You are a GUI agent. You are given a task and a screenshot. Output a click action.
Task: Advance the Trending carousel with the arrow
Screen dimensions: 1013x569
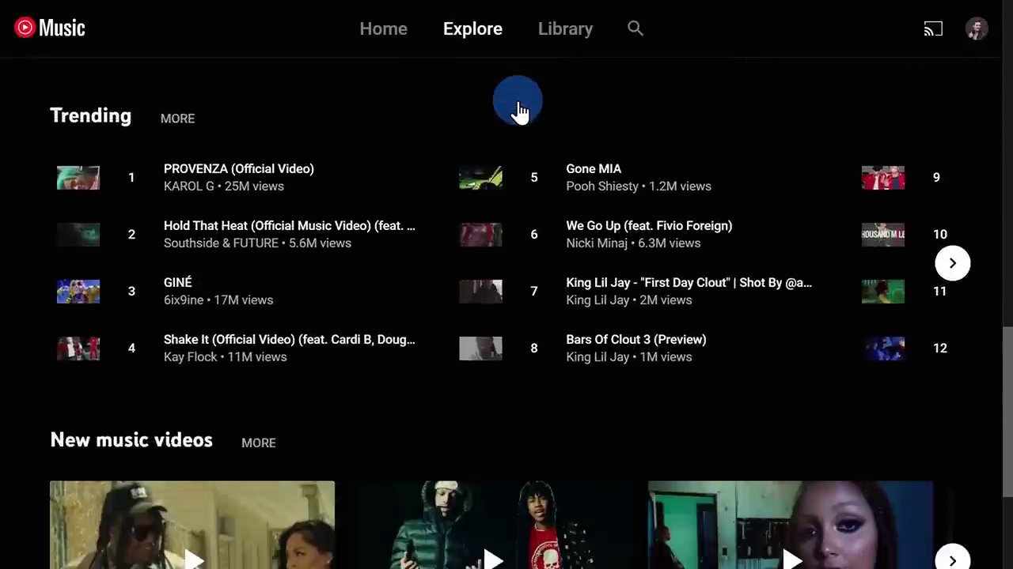(x=952, y=262)
